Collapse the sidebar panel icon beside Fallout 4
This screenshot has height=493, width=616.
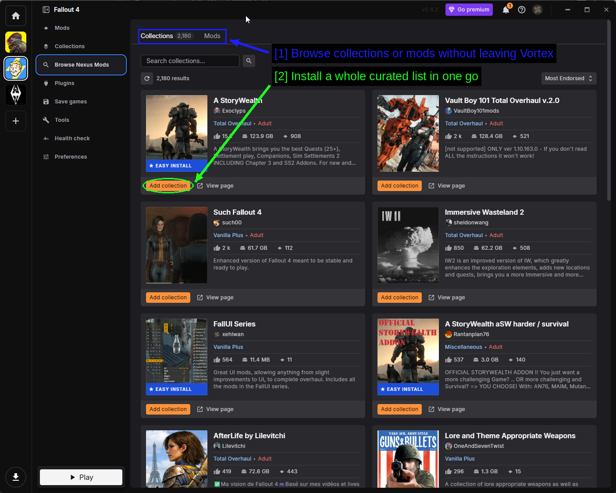[x=46, y=10]
